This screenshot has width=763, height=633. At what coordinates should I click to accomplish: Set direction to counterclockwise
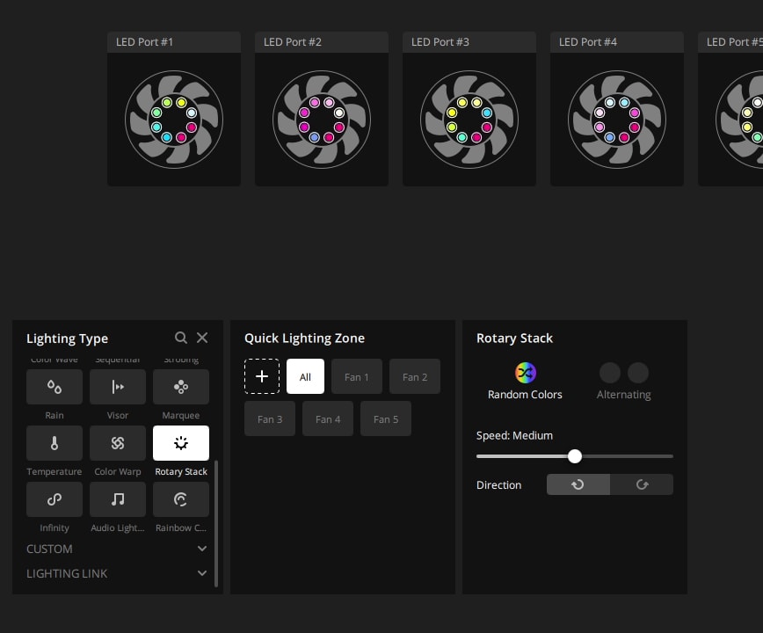tap(578, 484)
